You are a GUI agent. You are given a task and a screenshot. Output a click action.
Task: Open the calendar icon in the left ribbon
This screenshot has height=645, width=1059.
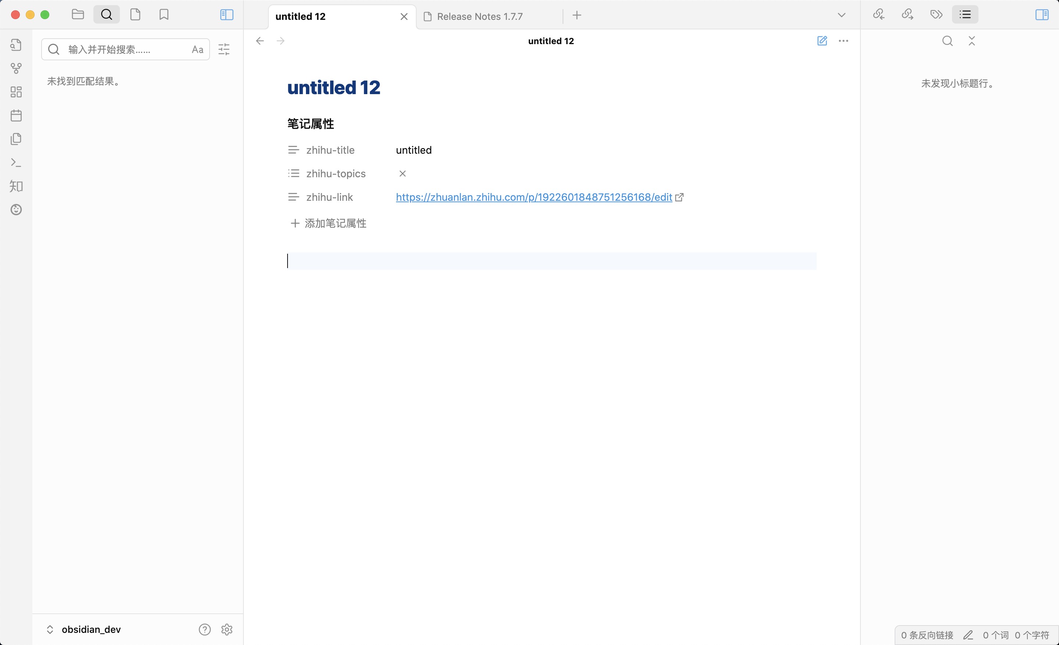16,115
